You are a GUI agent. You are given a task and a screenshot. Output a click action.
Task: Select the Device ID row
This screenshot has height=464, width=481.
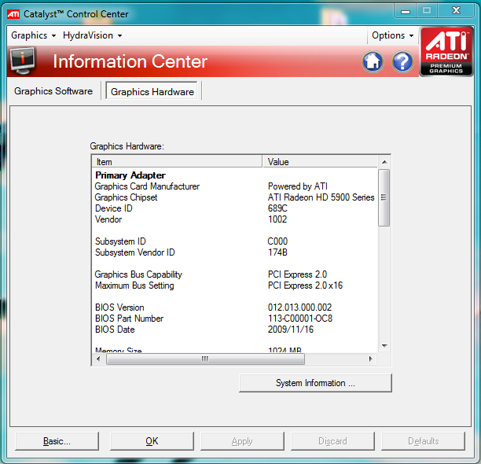click(x=235, y=208)
